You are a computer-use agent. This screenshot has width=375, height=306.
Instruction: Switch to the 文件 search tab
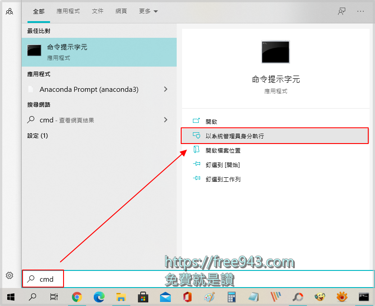tap(98, 11)
